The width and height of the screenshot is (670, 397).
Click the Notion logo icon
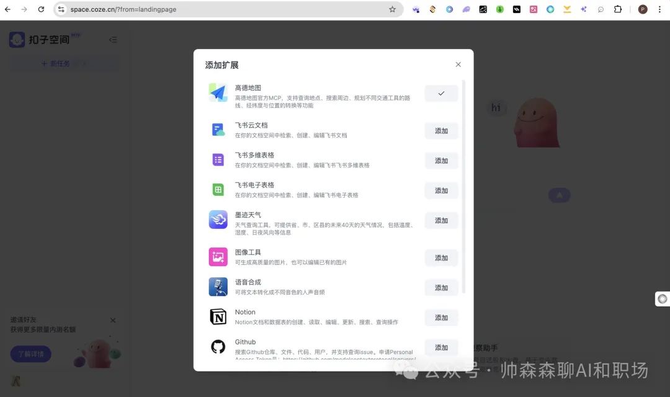point(218,316)
